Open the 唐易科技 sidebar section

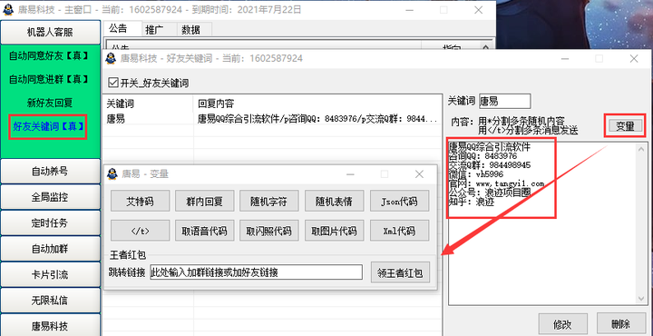pyautogui.click(x=51, y=325)
